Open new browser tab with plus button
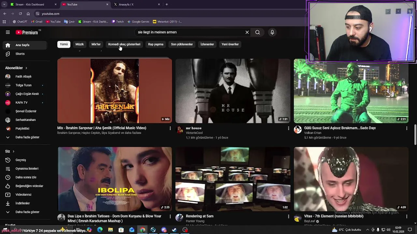The image size is (417, 234). [167, 5]
